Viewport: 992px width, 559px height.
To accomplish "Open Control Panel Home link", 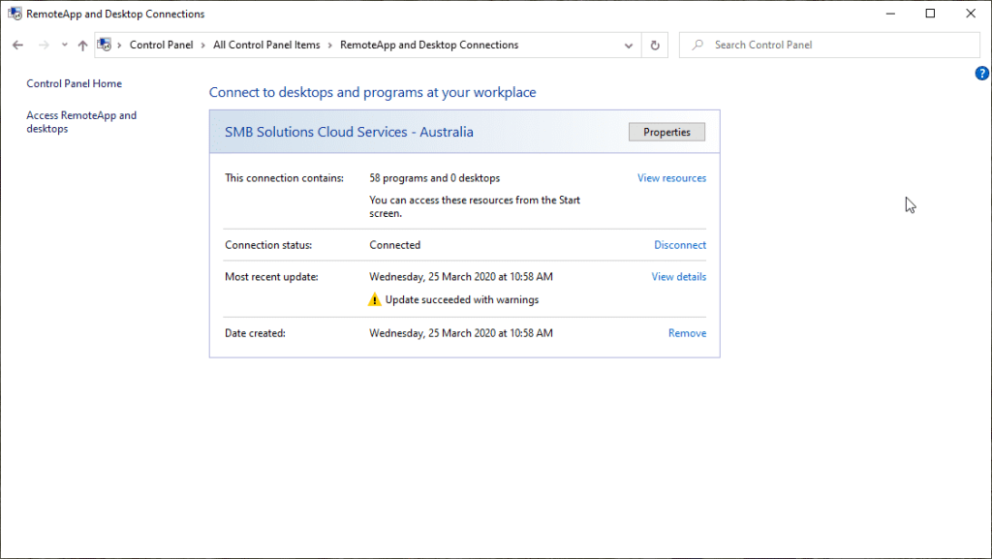I will pyautogui.click(x=74, y=83).
